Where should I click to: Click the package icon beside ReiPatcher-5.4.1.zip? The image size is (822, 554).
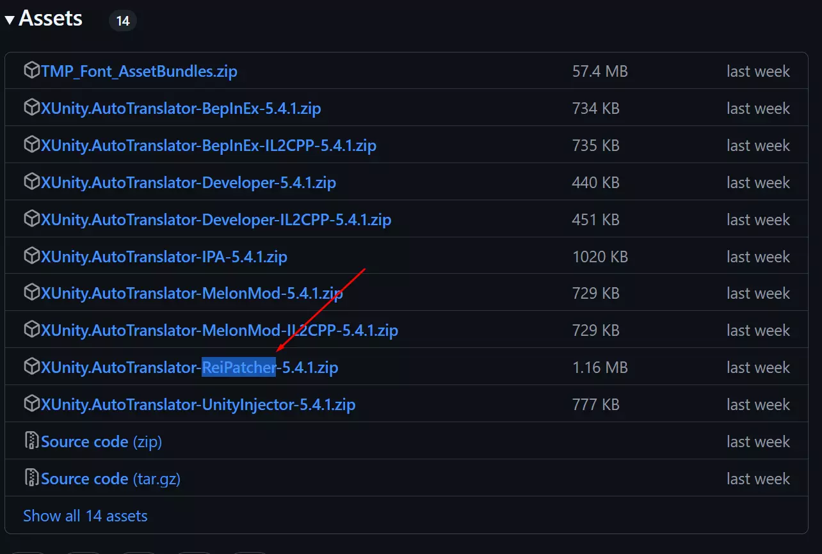[31, 367]
